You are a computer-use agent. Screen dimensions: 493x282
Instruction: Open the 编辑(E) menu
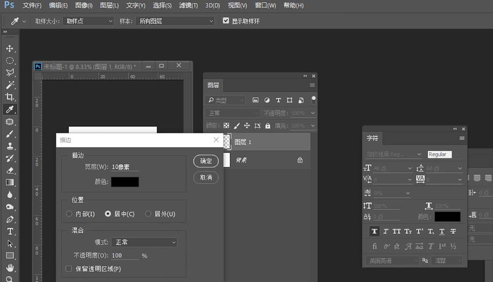(58, 5)
